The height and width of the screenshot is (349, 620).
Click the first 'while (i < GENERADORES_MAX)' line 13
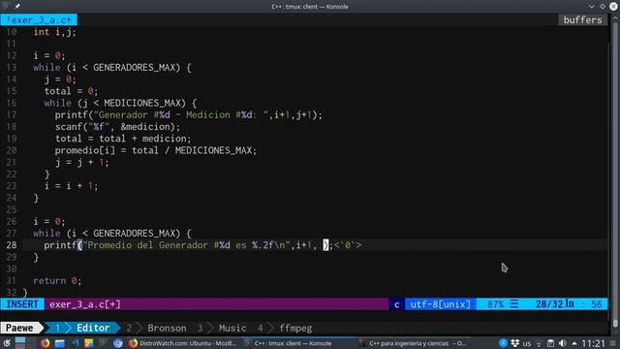(112, 67)
